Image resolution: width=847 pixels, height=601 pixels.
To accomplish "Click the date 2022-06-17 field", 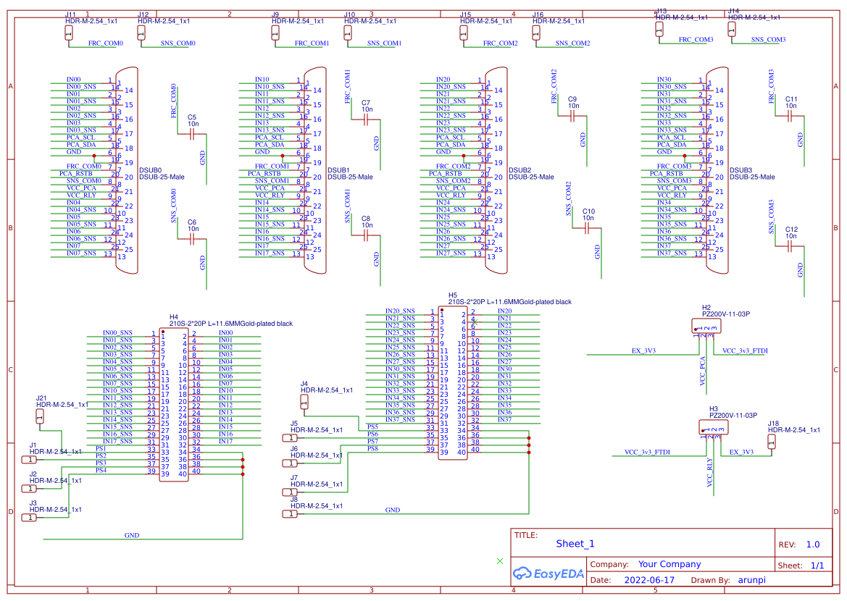I will click(x=649, y=580).
